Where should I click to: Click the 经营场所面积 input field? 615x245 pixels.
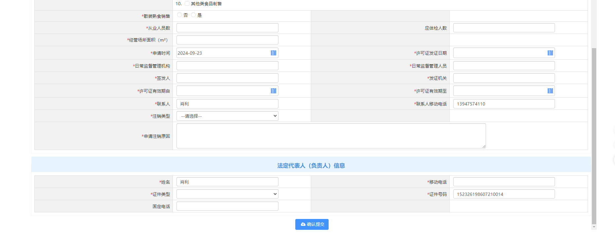pyautogui.click(x=227, y=40)
